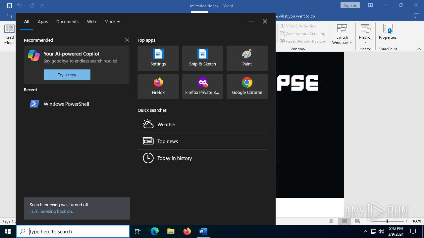Open the Paint app tile

click(x=247, y=58)
